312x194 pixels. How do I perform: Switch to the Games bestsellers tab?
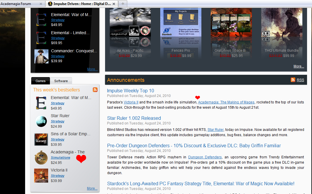point(41,81)
